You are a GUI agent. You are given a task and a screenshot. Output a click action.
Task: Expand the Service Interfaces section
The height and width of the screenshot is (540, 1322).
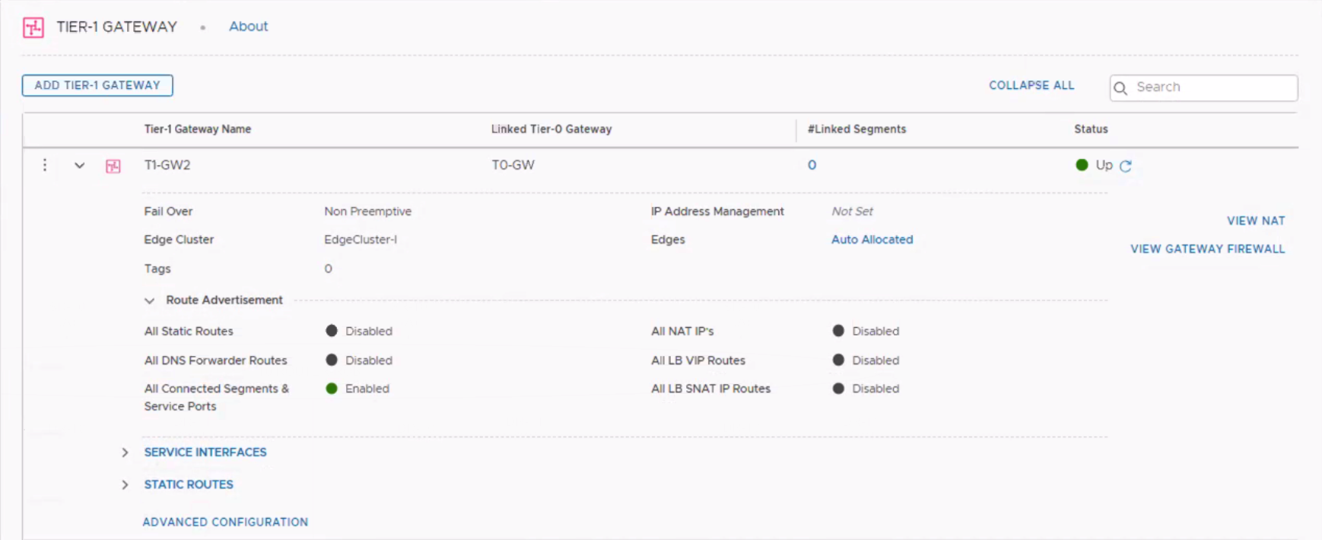click(125, 453)
